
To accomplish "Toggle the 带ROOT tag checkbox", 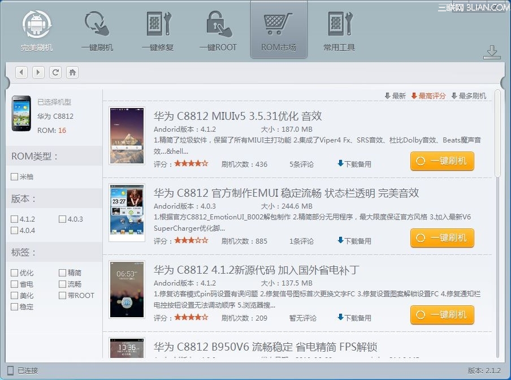I will (x=62, y=295).
